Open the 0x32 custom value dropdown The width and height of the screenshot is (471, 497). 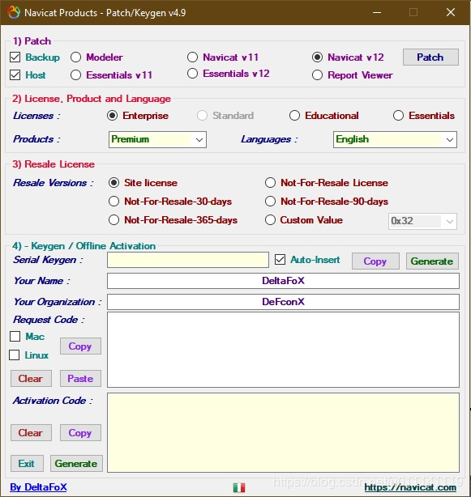[422, 221]
